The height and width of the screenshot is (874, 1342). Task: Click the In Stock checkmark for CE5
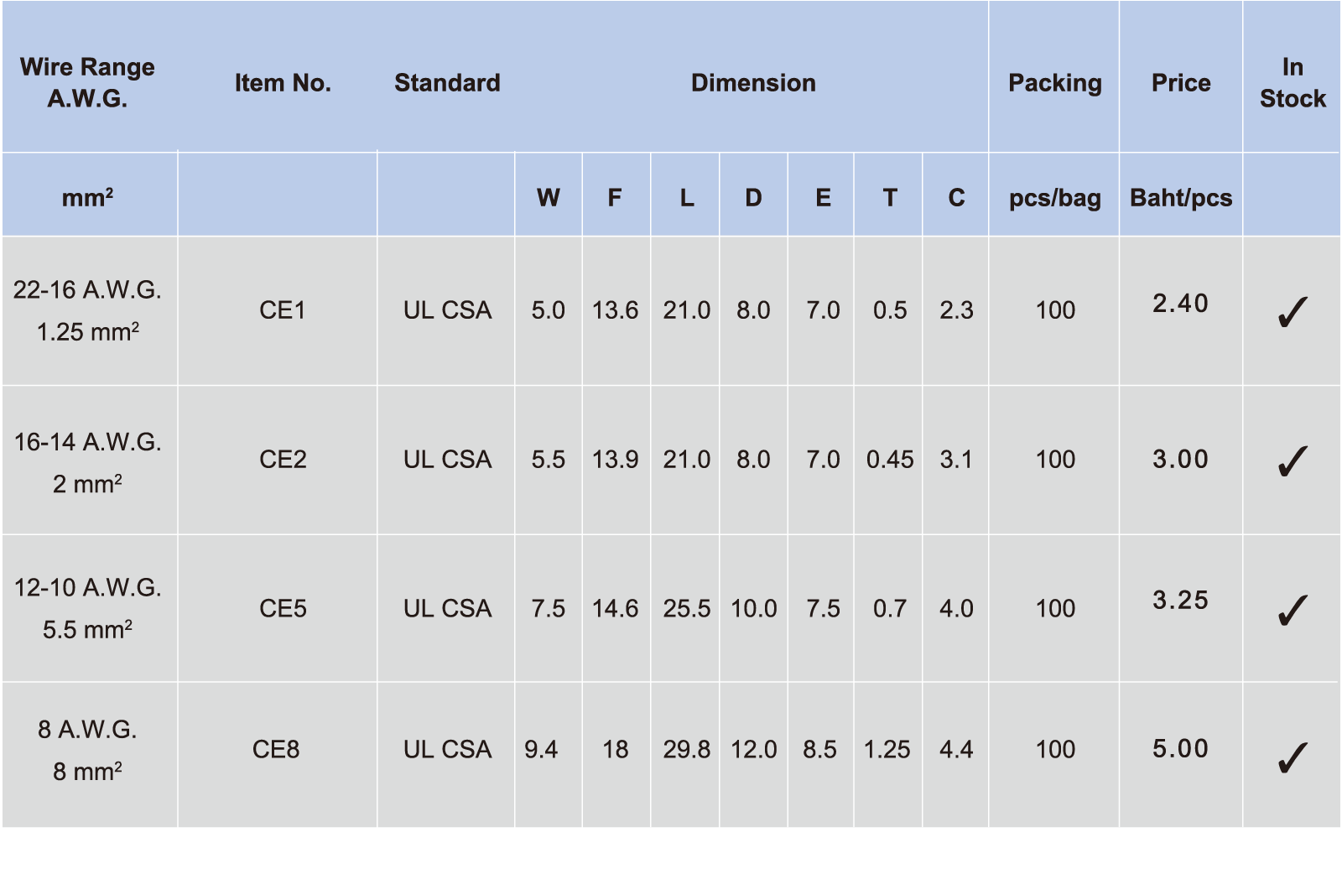1292,610
